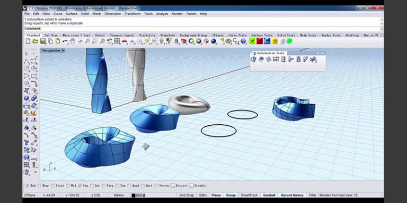Screen dimensions: 407x203
Task: Click the Cage Edit icon in Deformation Tools
Action: coord(313,59)
